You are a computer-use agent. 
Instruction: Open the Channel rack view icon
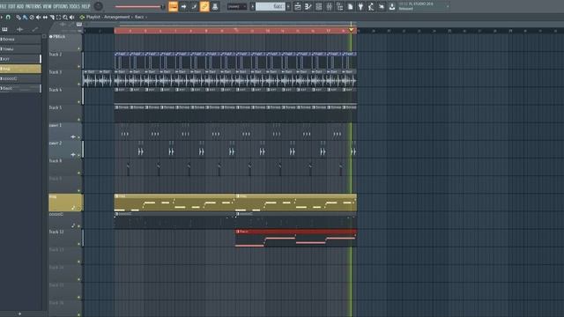(x=319, y=6)
